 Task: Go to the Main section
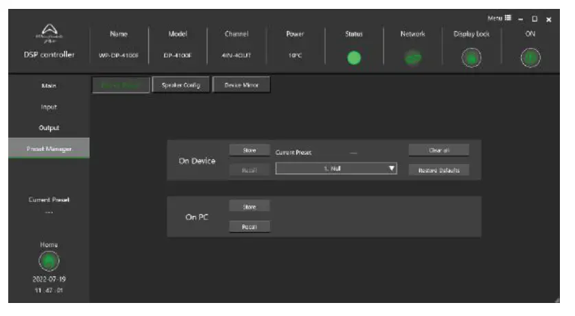49,86
